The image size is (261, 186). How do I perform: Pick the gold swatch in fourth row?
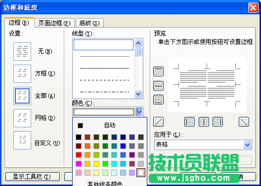click(87, 164)
